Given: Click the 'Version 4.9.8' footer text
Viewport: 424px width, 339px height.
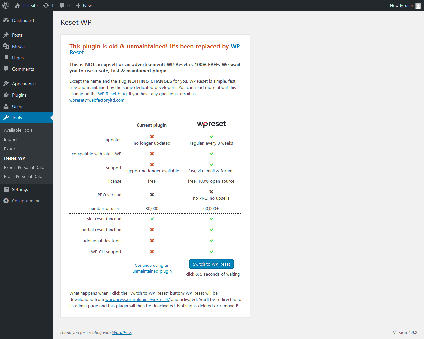Looking at the screenshot, I should pos(405,332).
